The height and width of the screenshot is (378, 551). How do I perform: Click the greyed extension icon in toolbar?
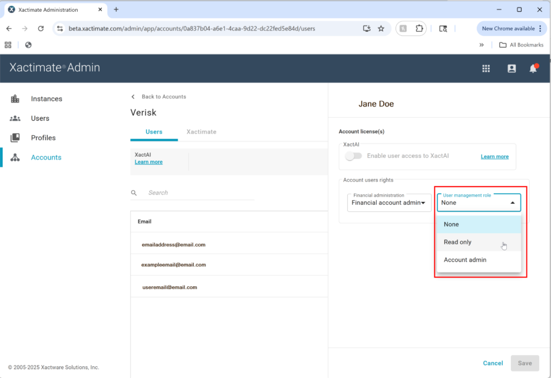(403, 28)
